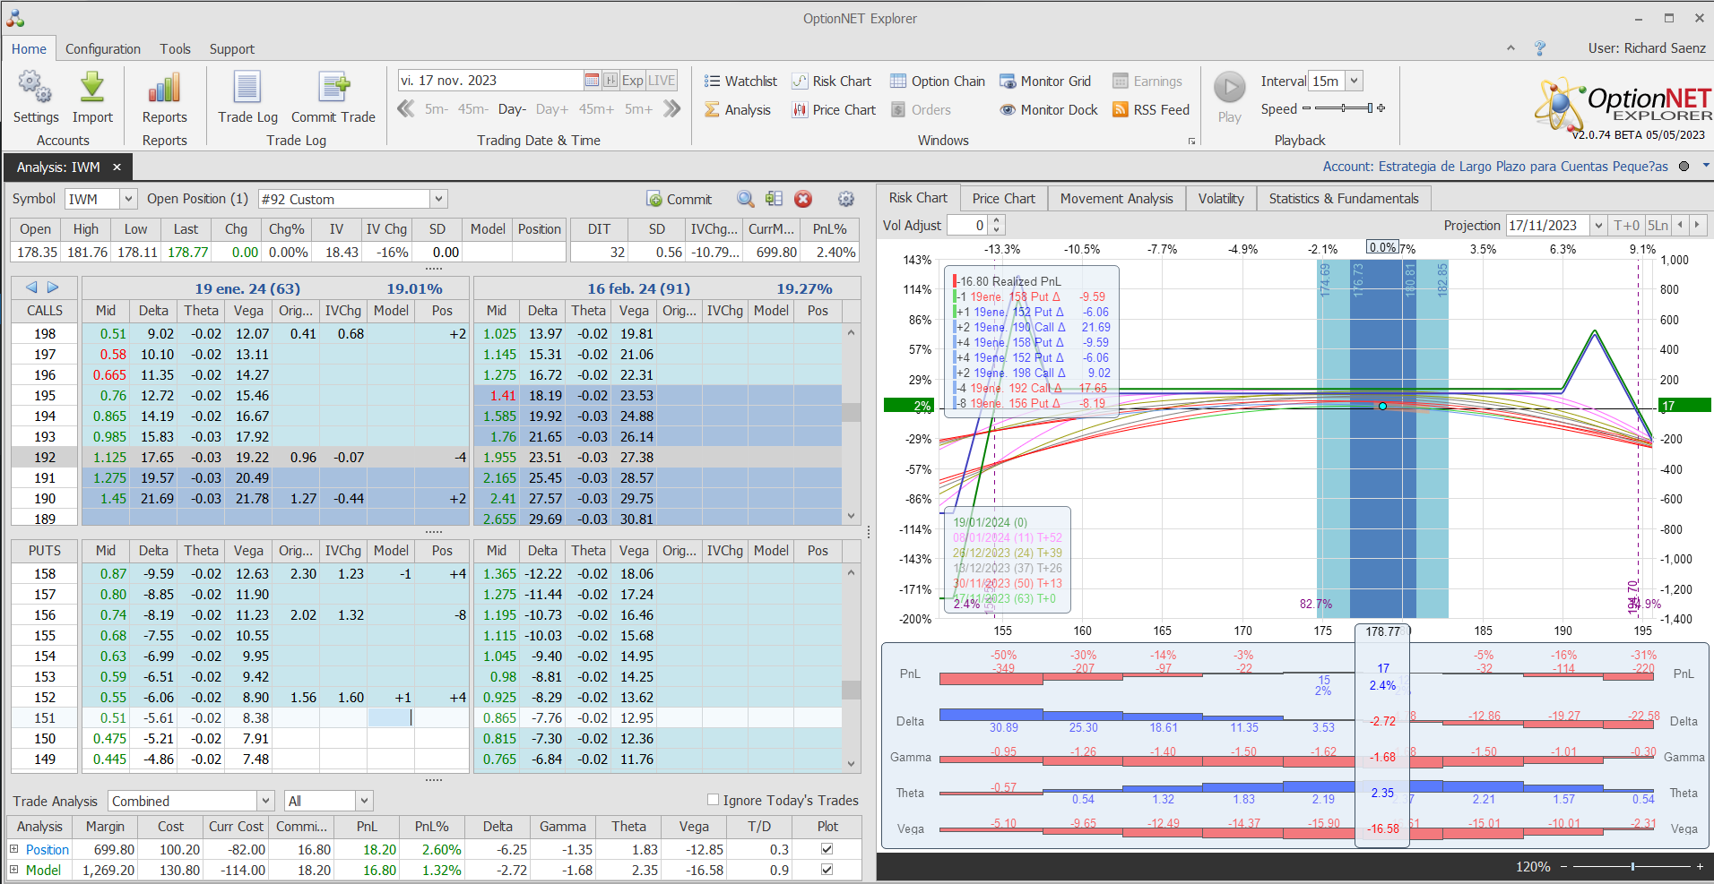Switch to the Movement Analysis tab
The width and height of the screenshot is (1714, 884).
(1116, 199)
